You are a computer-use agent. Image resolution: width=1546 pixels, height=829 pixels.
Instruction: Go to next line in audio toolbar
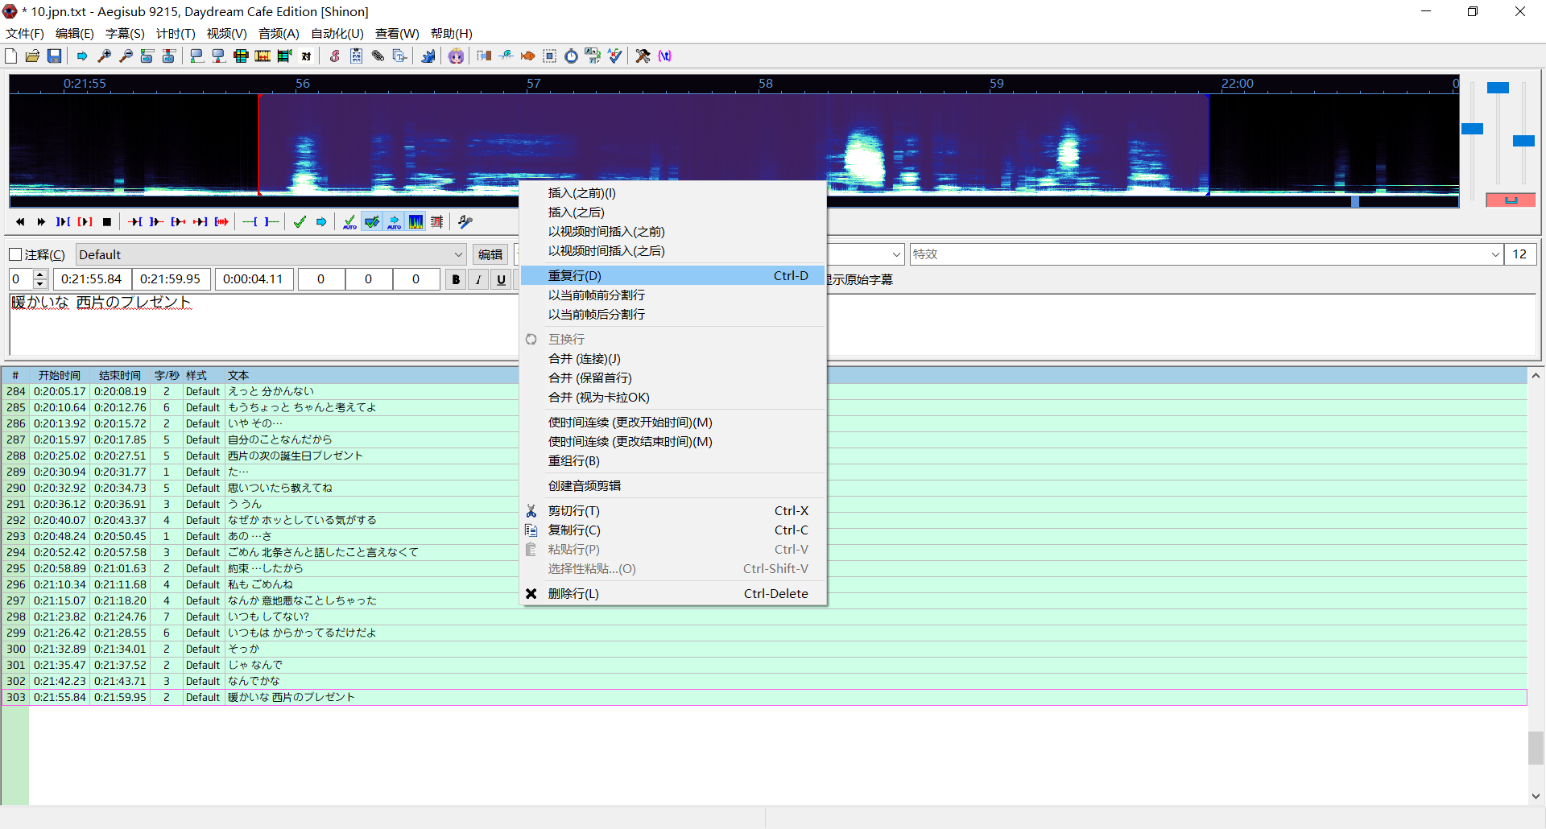[41, 222]
